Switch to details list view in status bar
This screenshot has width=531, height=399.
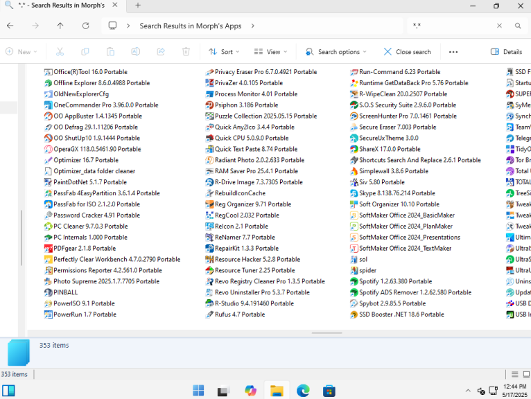515,374
